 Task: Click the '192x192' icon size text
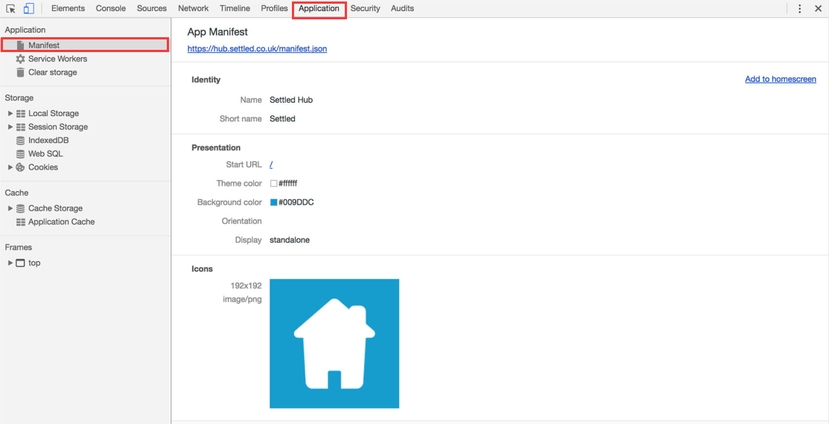[x=246, y=286]
